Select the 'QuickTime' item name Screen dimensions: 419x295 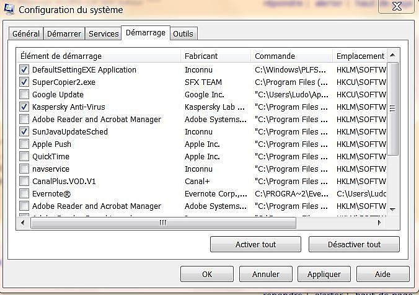(51, 156)
